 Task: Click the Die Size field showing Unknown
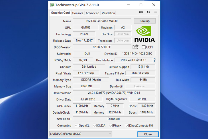point(123,34)
